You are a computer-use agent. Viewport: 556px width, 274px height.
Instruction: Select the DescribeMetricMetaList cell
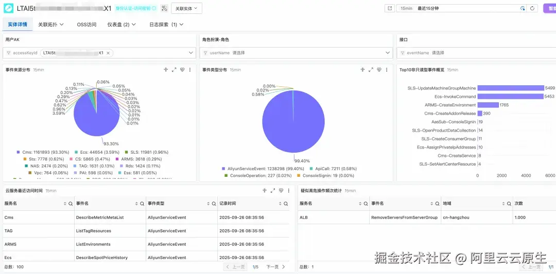point(110,217)
